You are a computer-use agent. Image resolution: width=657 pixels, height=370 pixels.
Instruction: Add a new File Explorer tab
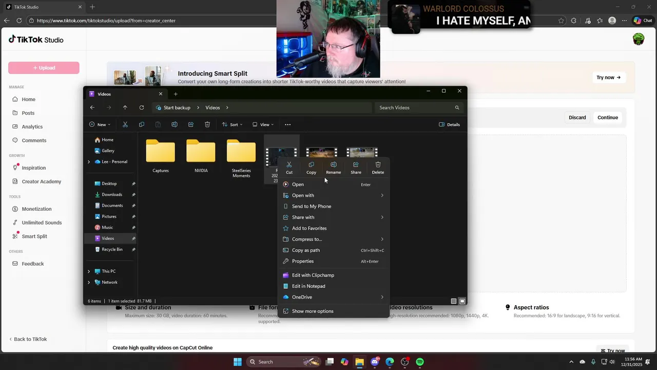(x=176, y=94)
